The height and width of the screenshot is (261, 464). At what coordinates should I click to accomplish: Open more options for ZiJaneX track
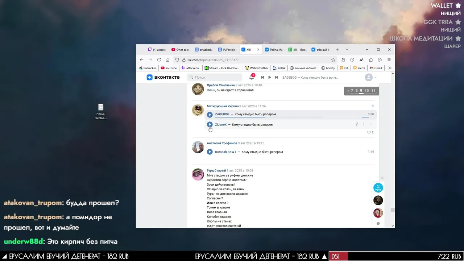370,124
